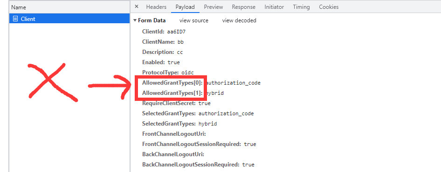The image size is (441, 172).
Task: Select the ClientId form data row
Action: (164, 32)
